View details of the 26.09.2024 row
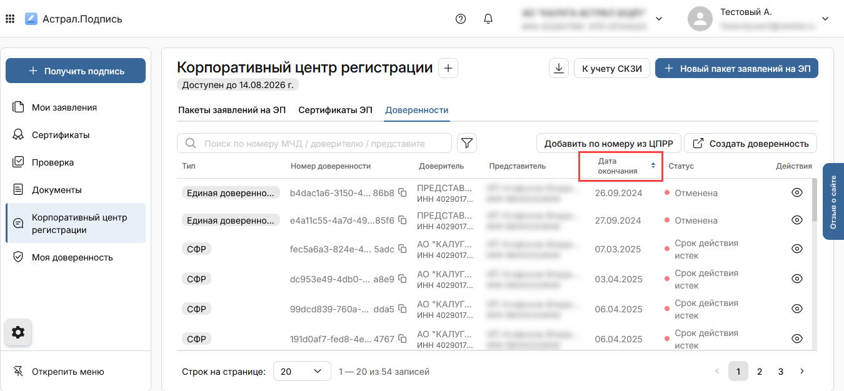 coord(796,193)
